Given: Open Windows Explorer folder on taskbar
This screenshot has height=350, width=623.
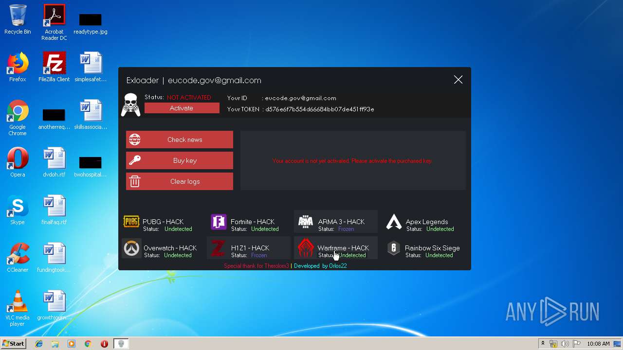Looking at the screenshot, I should [55, 344].
